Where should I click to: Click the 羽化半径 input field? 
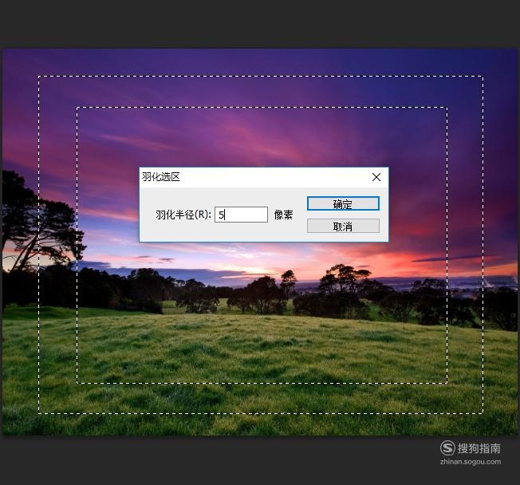241,215
